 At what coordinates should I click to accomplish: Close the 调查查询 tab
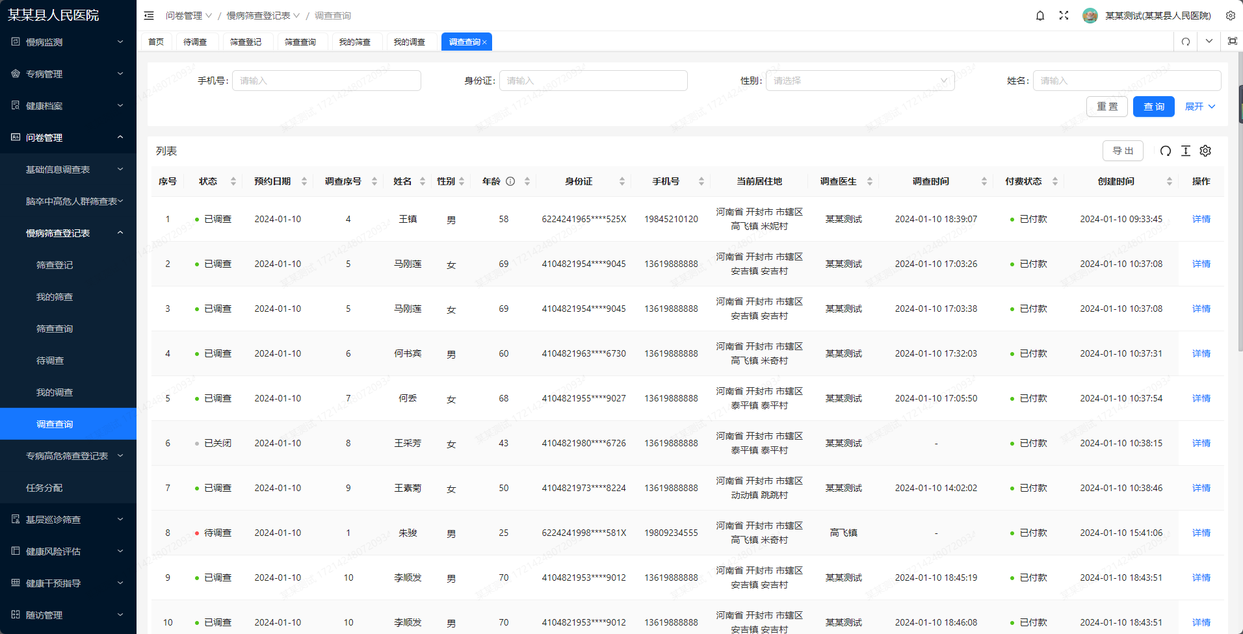click(484, 42)
